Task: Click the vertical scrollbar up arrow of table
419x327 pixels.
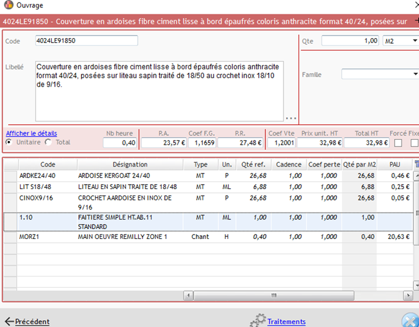Action: (417, 175)
